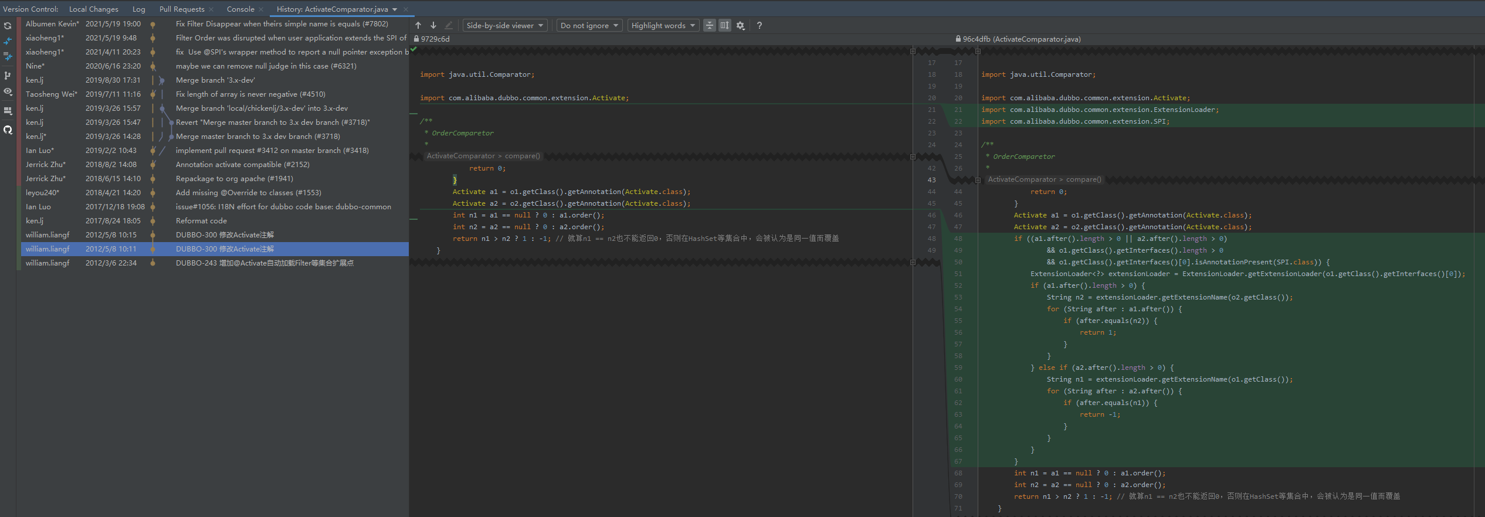The height and width of the screenshot is (517, 1485).
Task: Open the Side-by-side viewer dropdown
Action: coord(505,25)
